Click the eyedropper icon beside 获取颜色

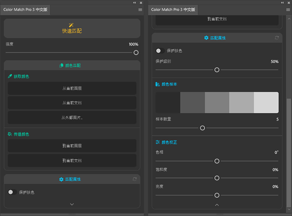coord(10,76)
